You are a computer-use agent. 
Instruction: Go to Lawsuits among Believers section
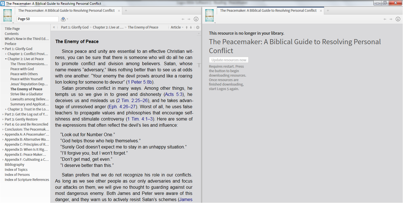click(30, 99)
